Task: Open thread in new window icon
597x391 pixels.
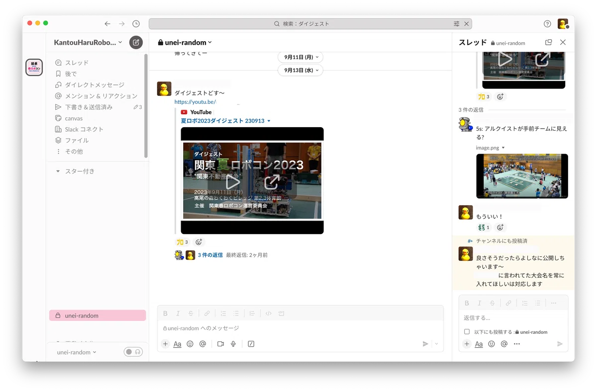Action: tap(549, 43)
